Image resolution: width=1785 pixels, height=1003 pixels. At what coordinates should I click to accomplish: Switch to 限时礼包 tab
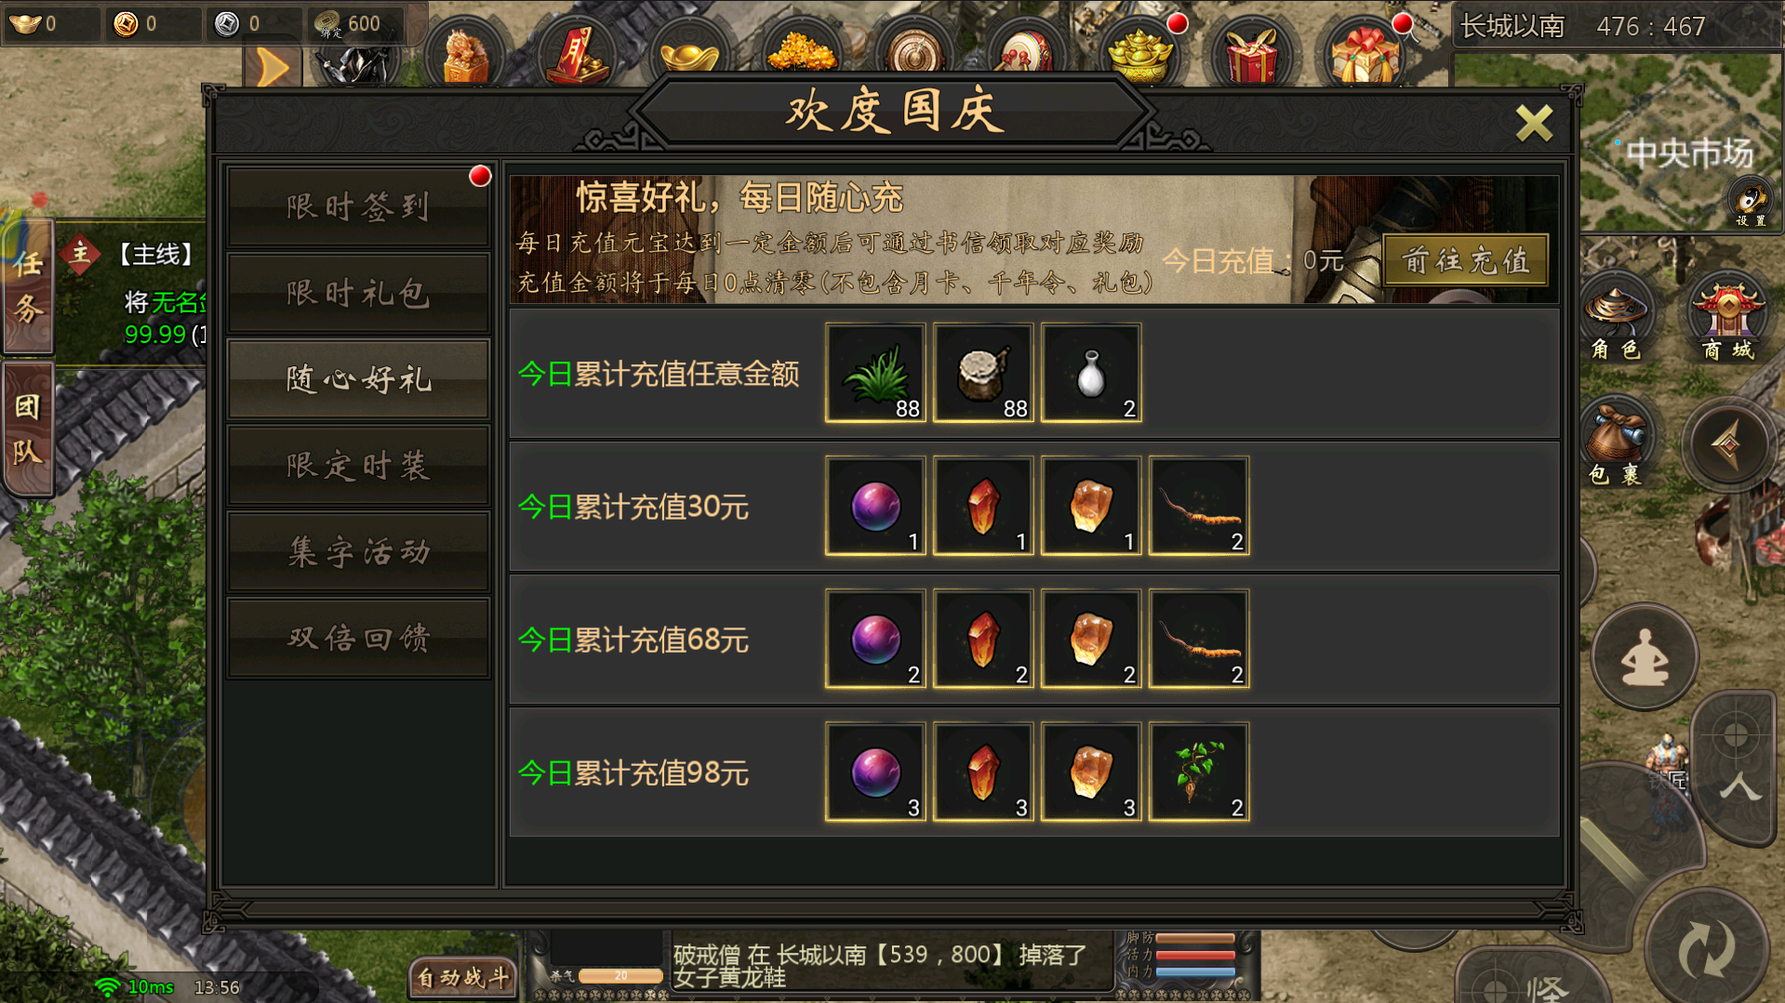pos(358,294)
